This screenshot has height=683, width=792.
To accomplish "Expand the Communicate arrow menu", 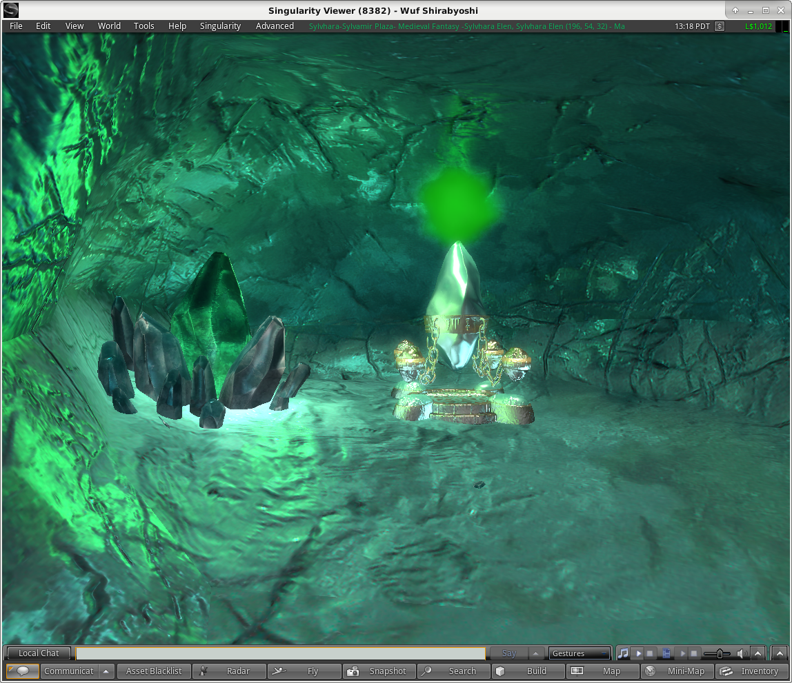I will (x=106, y=671).
